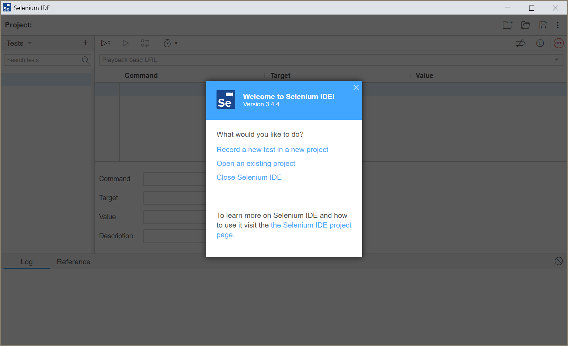Start recording a new test in a new project
The width and height of the screenshot is (568, 346).
pyautogui.click(x=272, y=150)
